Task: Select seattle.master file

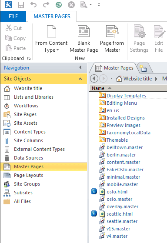Action: coord(118,221)
